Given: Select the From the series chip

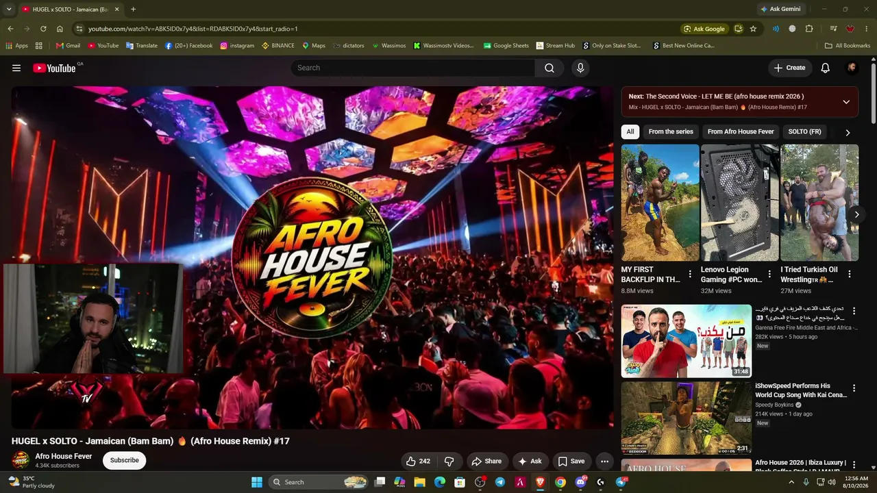Looking at the screenshot, I should [671, 131].
